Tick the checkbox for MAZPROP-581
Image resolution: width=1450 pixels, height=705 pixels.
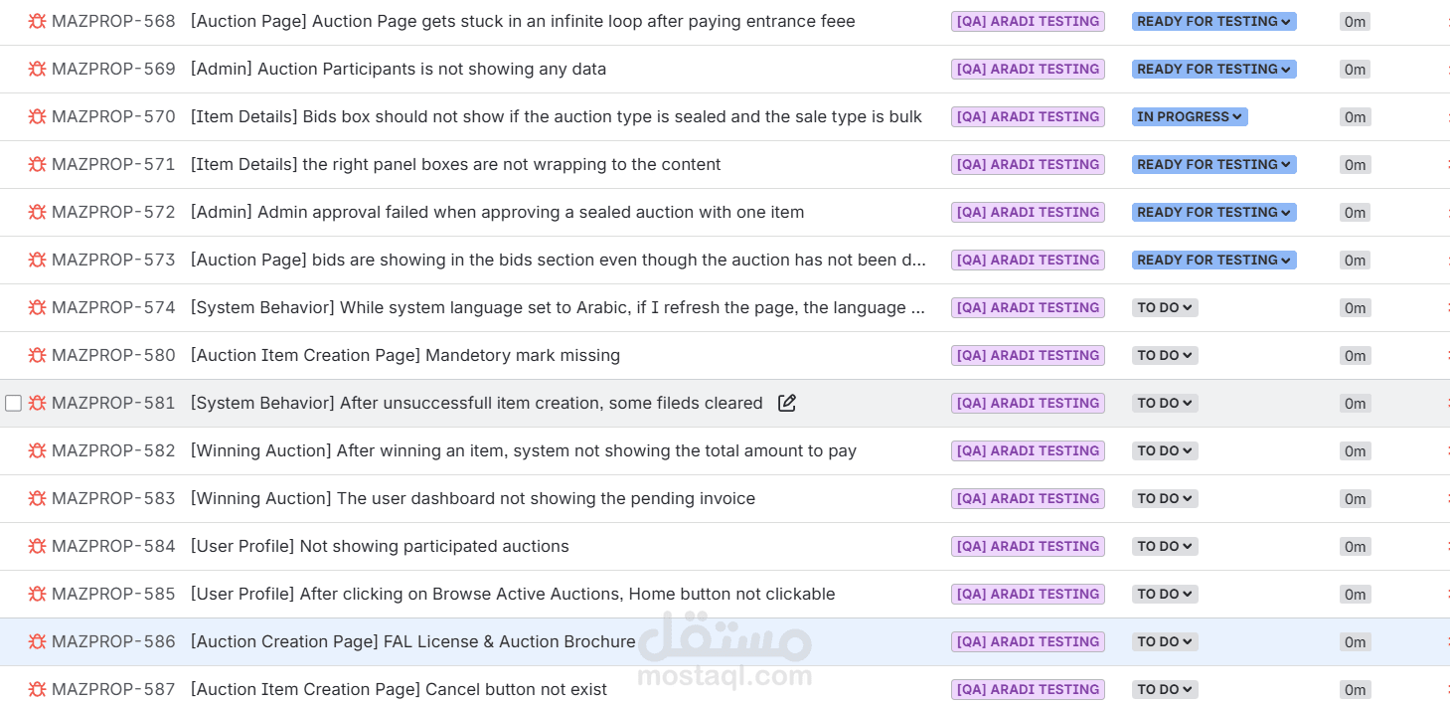[x=13, y=403]
